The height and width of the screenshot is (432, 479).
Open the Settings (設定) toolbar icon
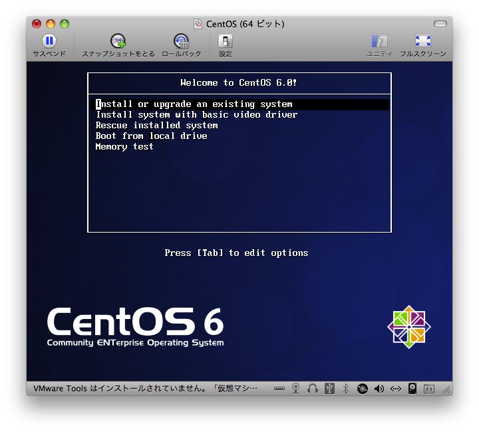click(x=226, y=41)
